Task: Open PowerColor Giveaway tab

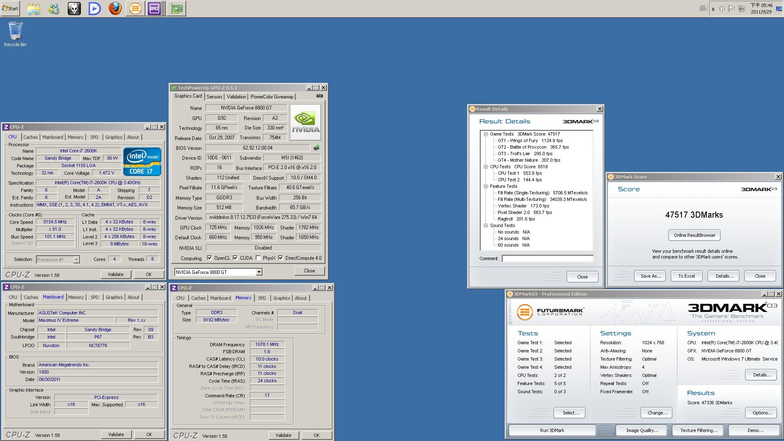Action: pyautogui.click(x=272, y=97)
